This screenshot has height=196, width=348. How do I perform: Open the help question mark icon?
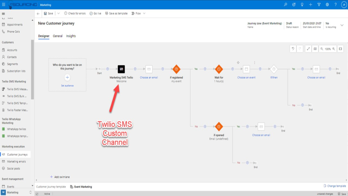coord(336,5)
